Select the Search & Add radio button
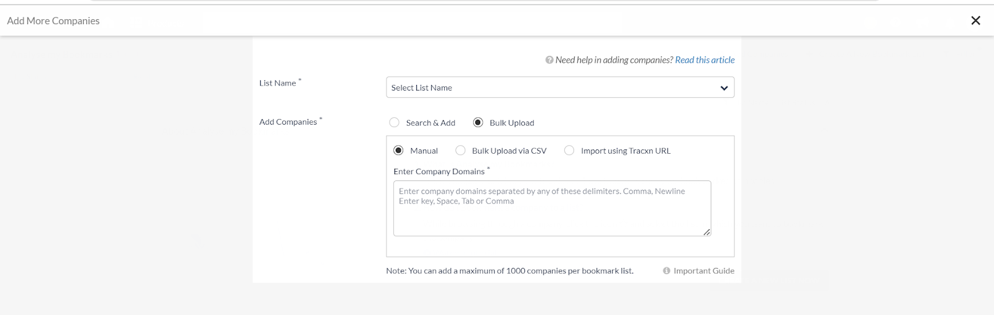 pyautogui.click(x=394, y=123)
